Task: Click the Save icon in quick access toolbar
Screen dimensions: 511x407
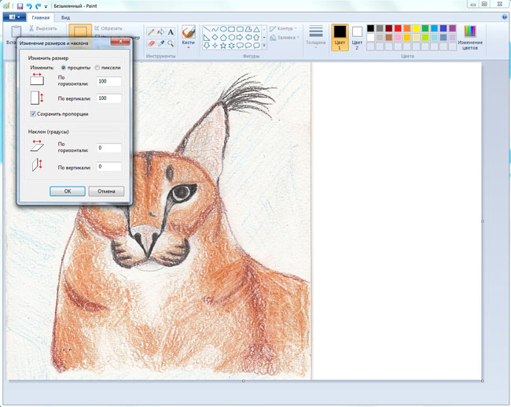Action: pyautogui.click(x=20, y=6)
